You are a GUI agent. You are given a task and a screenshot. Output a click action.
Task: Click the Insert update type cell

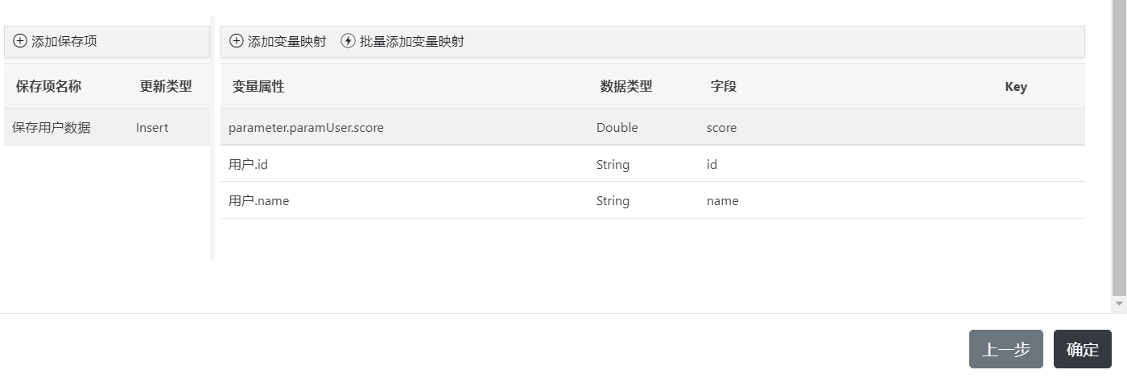(x=152, y=127)
